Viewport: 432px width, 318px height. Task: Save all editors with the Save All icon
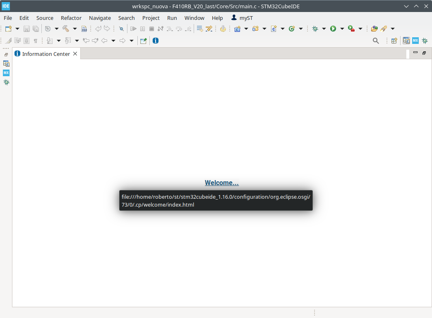pyautogui.click(x=36, y=29)
